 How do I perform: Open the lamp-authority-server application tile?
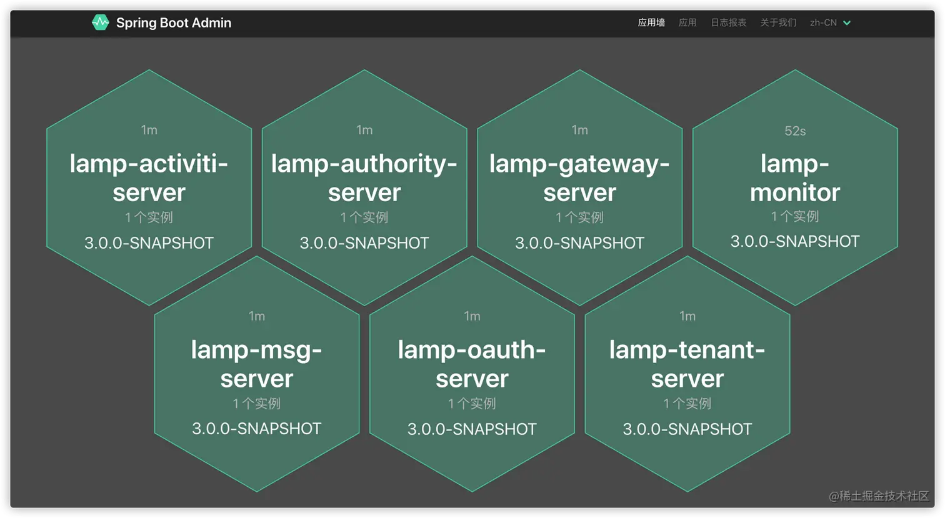tap(364, 187)
